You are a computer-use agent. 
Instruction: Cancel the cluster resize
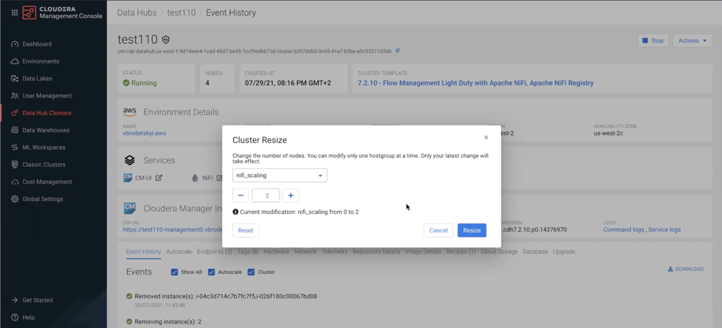(438, 230)
